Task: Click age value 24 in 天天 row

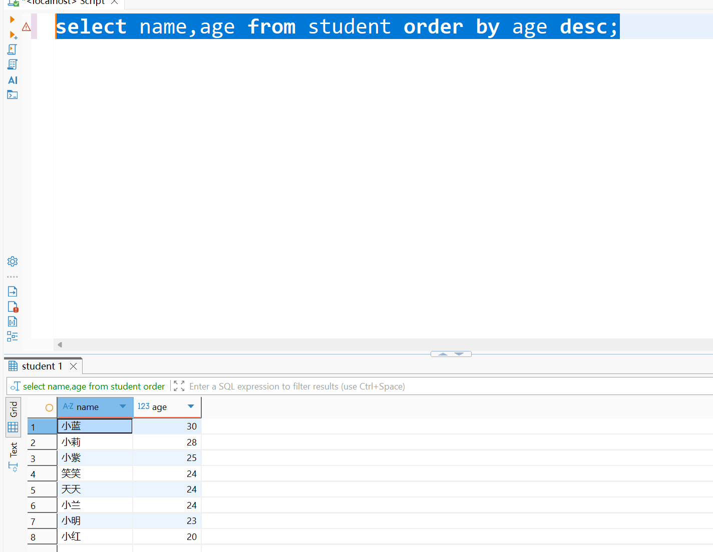Action: coord(167,489)
